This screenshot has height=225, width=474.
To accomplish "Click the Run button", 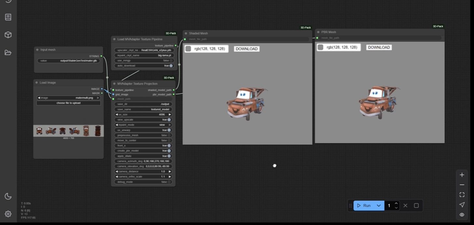I will (364, 205).
